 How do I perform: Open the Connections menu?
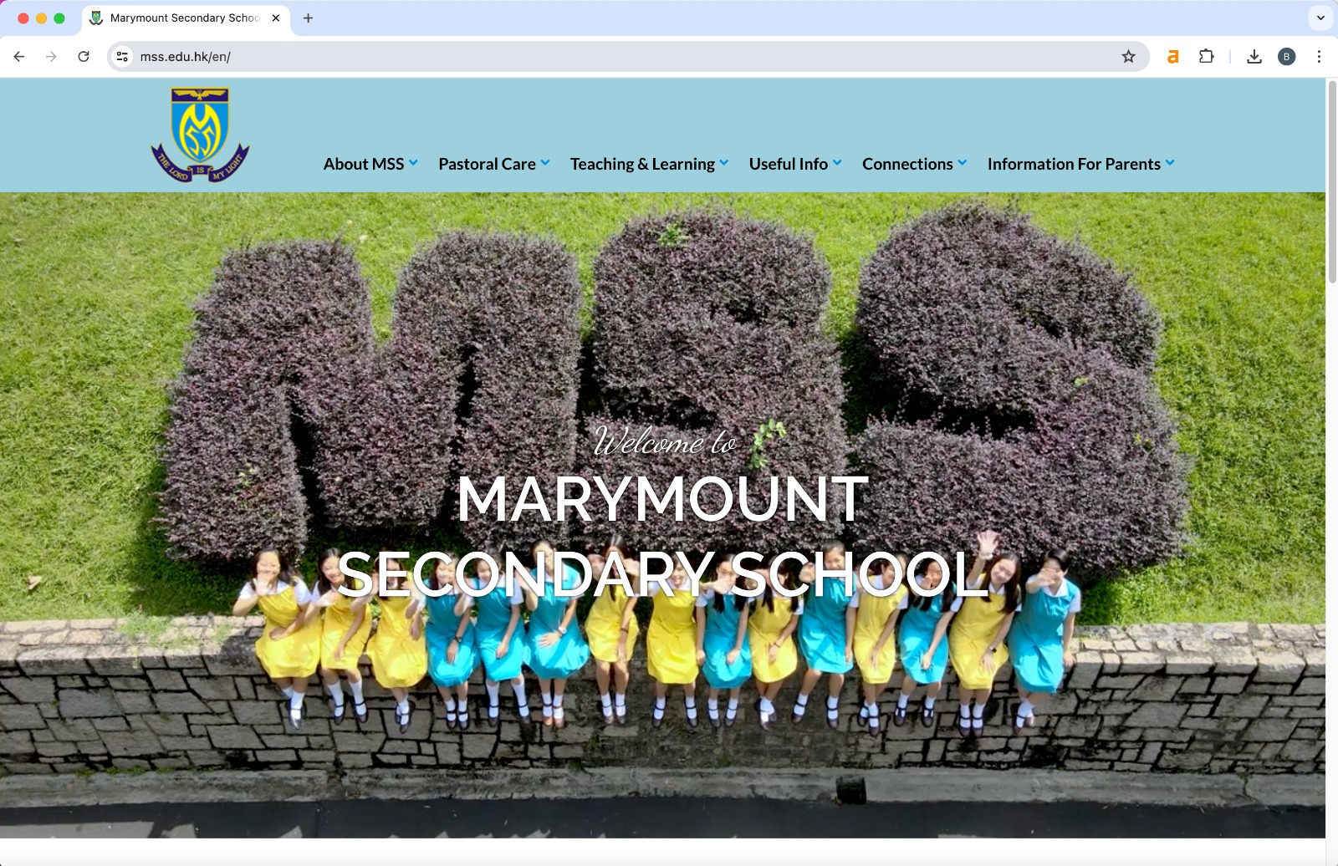(907, 164)
